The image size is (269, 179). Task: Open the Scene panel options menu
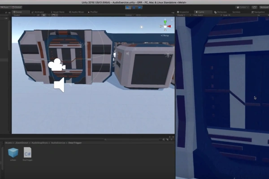pyautogui.click(x=173, y=13)
